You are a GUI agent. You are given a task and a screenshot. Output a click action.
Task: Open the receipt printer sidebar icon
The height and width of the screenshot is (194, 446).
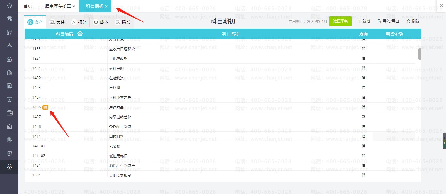[x=9, y=100]
